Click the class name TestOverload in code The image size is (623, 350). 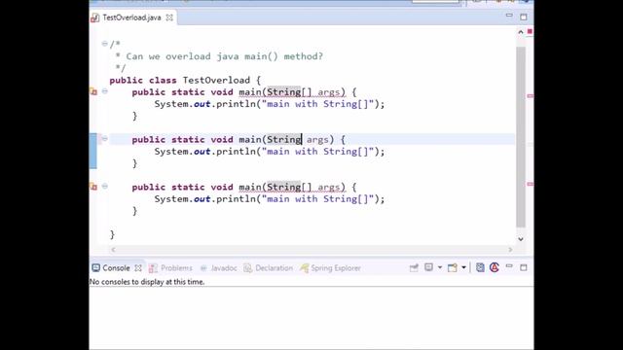216,80
